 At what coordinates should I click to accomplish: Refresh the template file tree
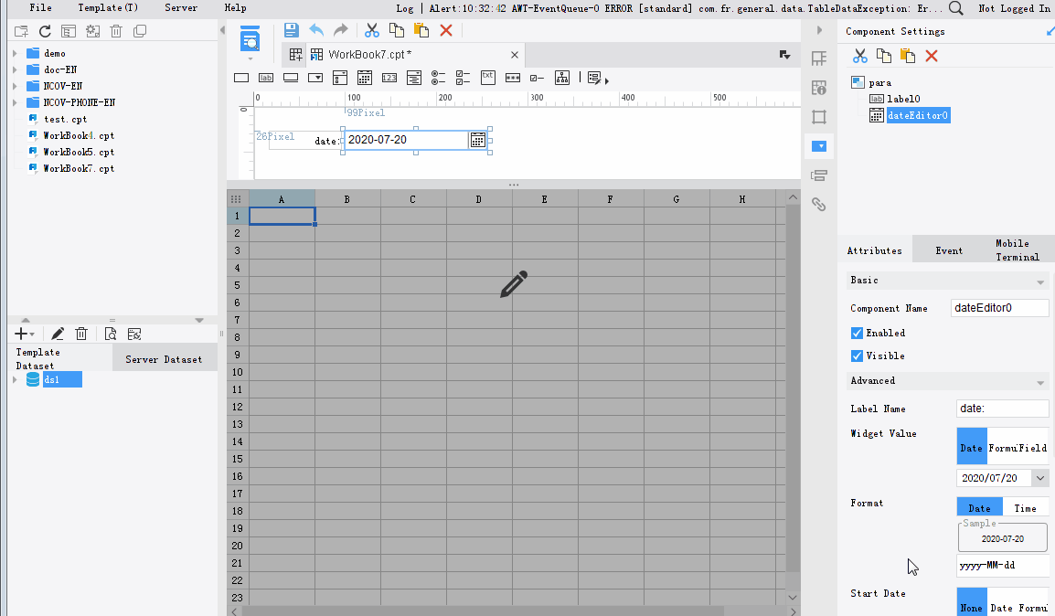click(45, 31)
